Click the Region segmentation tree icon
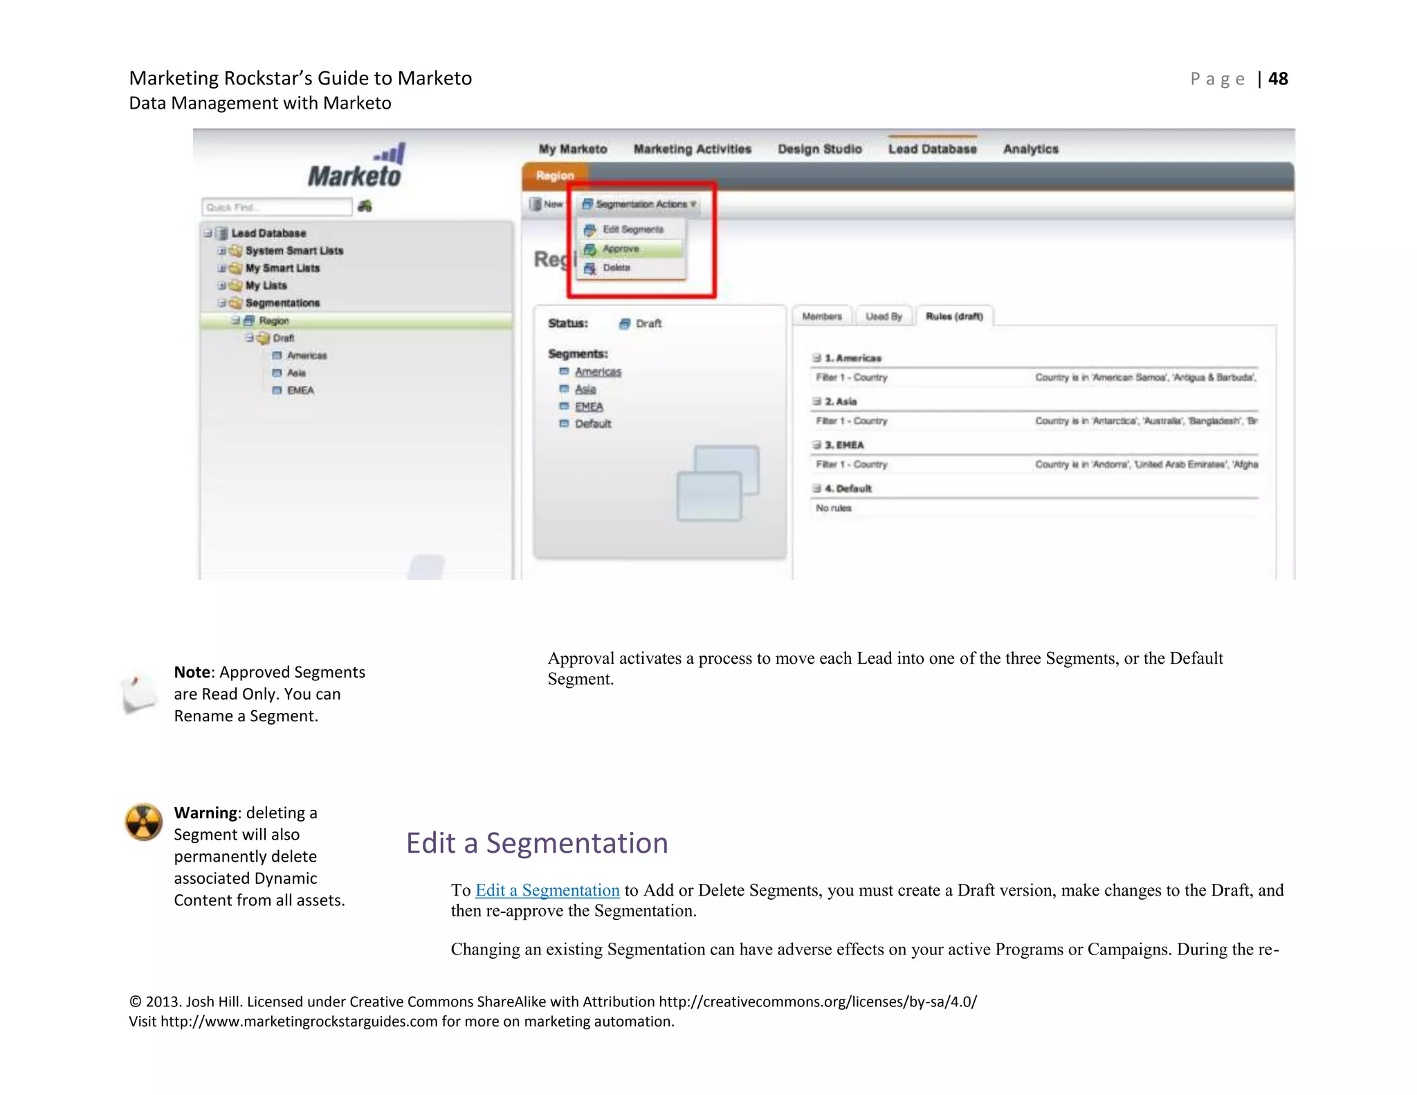Screen dimensions: 1417x1095 [249, 320]
